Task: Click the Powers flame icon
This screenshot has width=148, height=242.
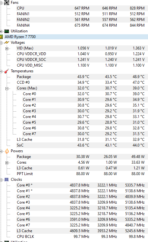Action: point(7,151)
